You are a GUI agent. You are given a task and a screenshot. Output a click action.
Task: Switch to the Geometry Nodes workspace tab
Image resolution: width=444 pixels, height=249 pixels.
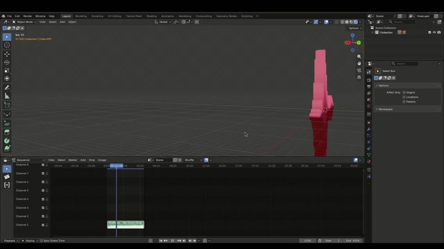[227, 16]
